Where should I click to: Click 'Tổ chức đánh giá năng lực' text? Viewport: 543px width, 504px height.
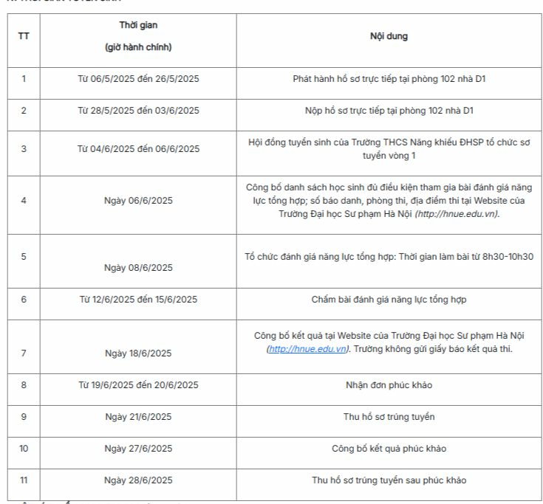[389, 256]
